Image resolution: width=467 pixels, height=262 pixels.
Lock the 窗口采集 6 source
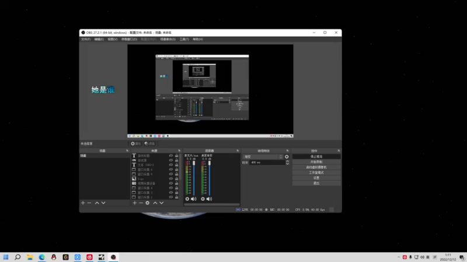(x=176, y=169)
